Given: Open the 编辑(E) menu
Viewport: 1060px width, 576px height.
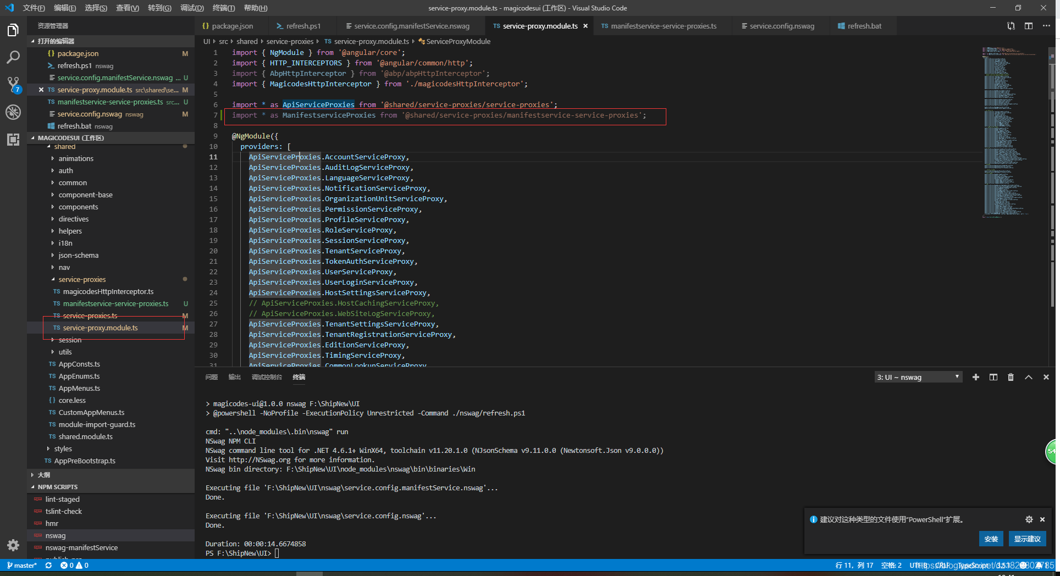Looking at the screenshot, I should pos(65,8).
